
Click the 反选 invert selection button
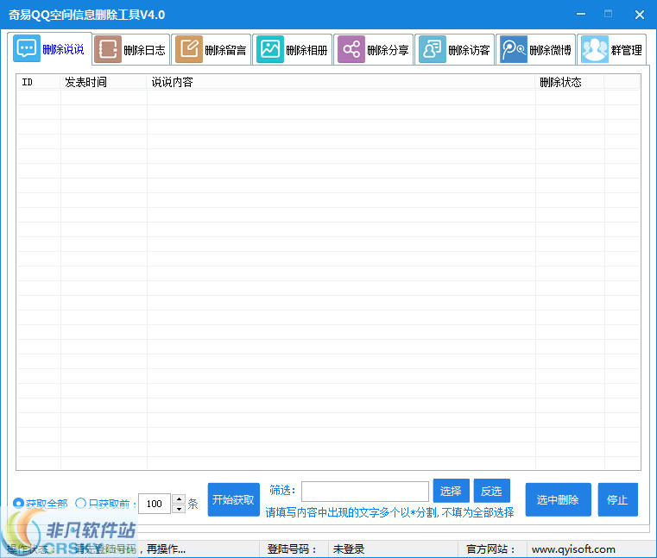coord(491,491)
